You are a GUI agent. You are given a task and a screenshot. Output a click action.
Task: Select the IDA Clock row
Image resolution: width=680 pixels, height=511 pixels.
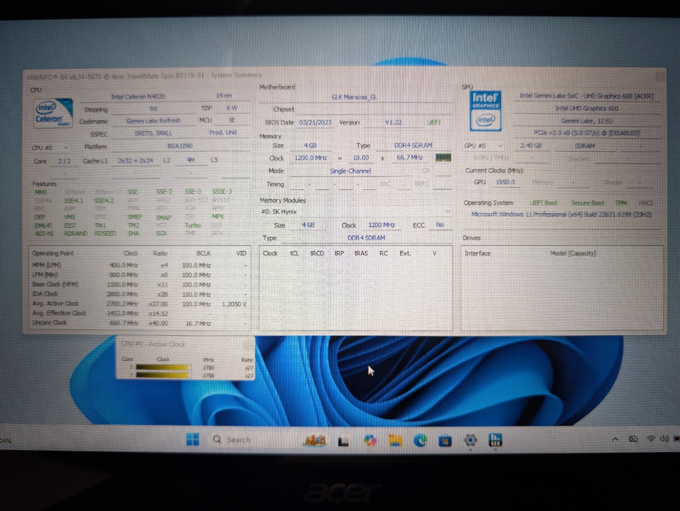139,294
